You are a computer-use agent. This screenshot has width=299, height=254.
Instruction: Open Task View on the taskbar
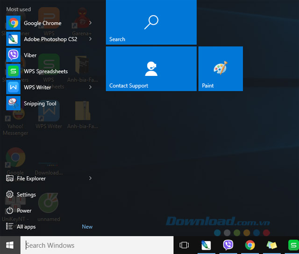(184, 245)
